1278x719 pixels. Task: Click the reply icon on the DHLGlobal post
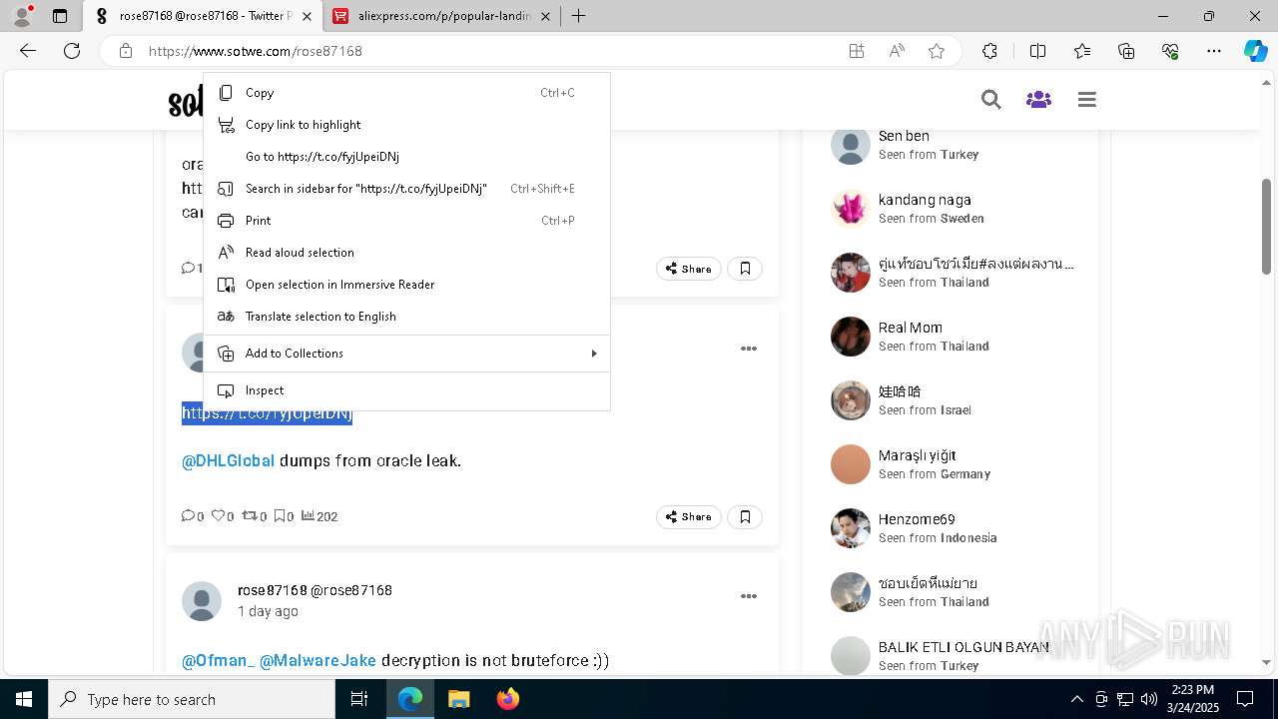188,515
